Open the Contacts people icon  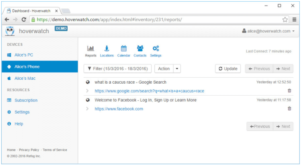[140, 48]
